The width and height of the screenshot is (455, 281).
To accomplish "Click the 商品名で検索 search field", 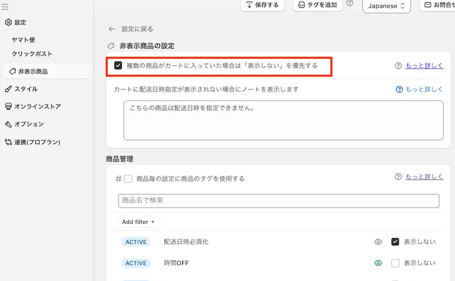I will pyautogui.click(x=279, y=201).
